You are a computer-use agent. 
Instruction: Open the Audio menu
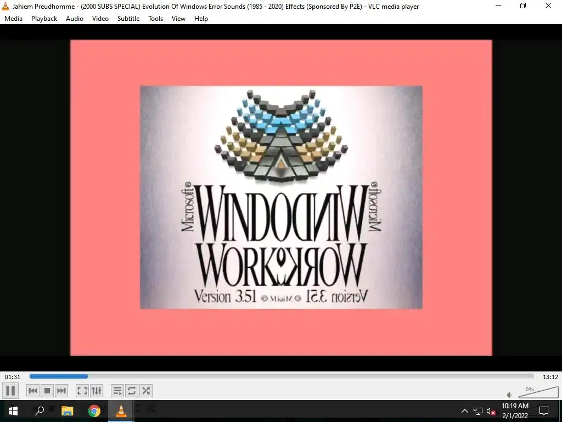tap(75, 19)
